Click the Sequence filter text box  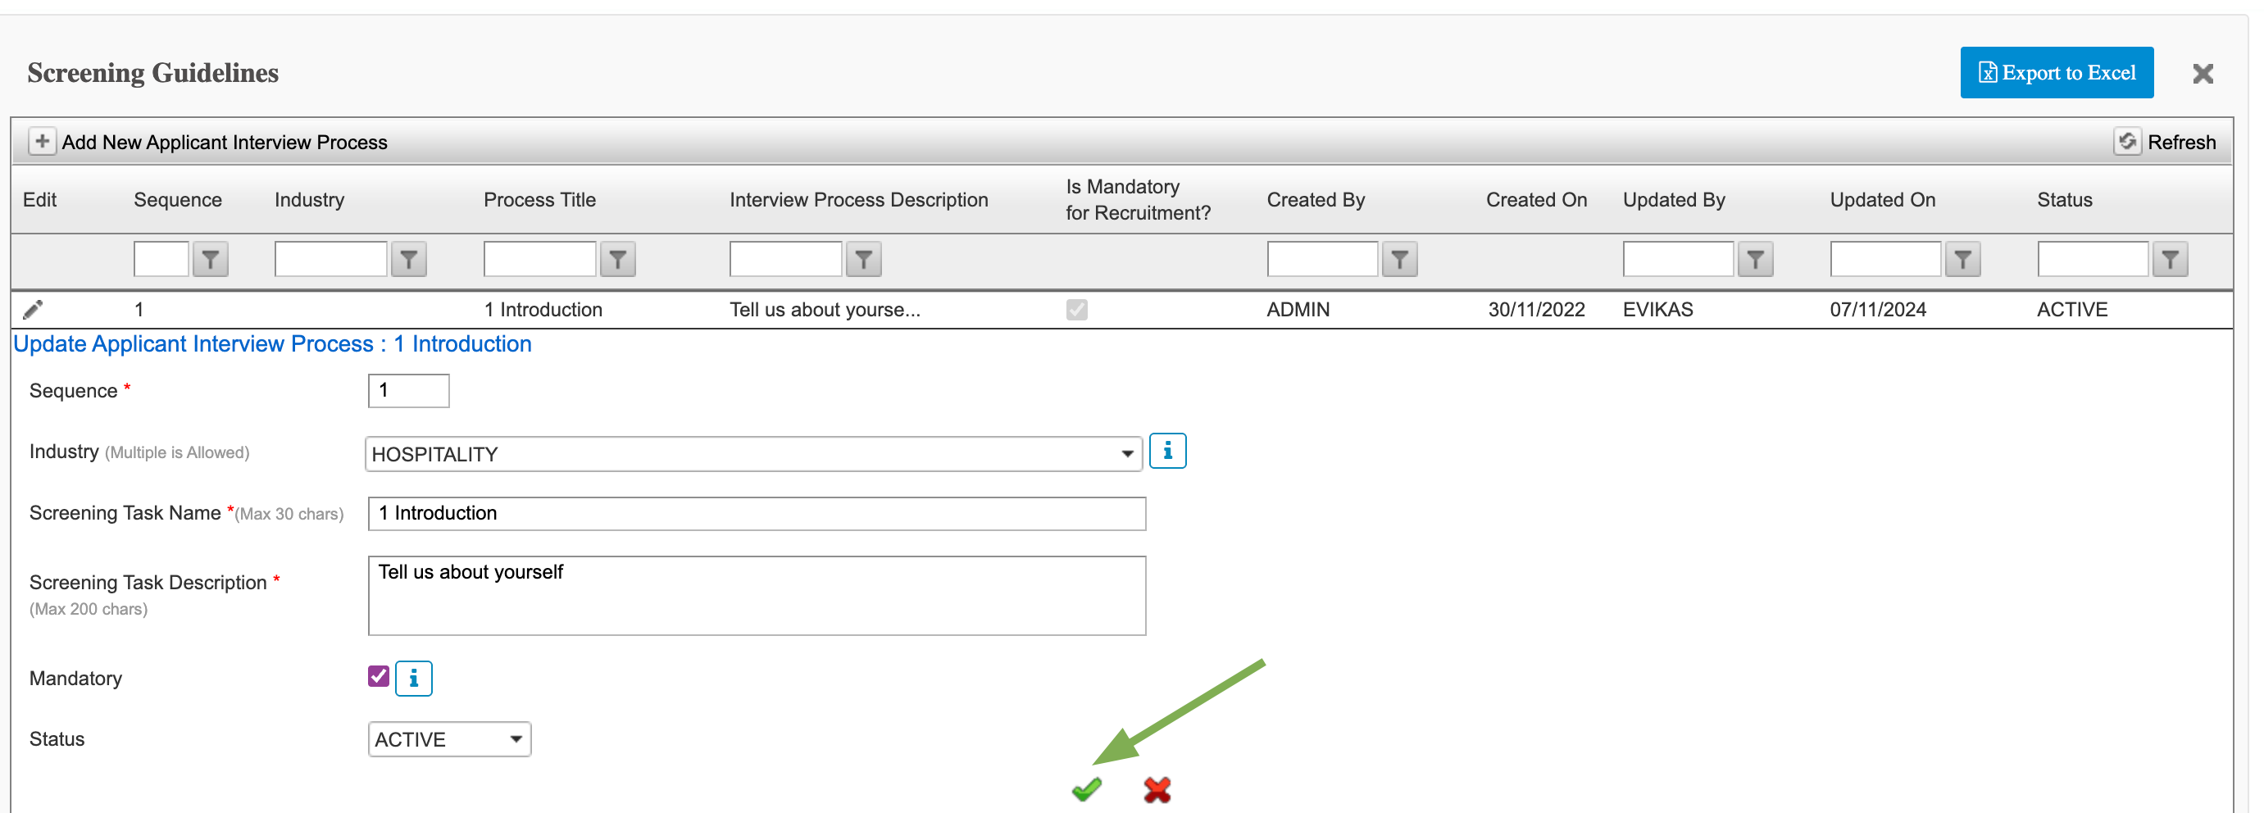pos(161,259)
